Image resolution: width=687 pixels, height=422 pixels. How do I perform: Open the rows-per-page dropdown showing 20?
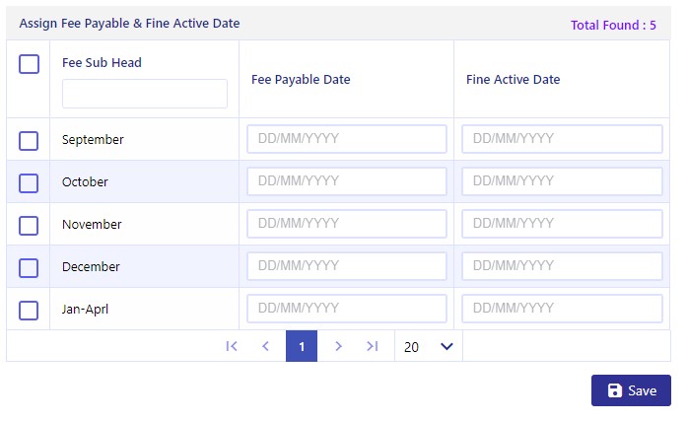tap(429, 346)
